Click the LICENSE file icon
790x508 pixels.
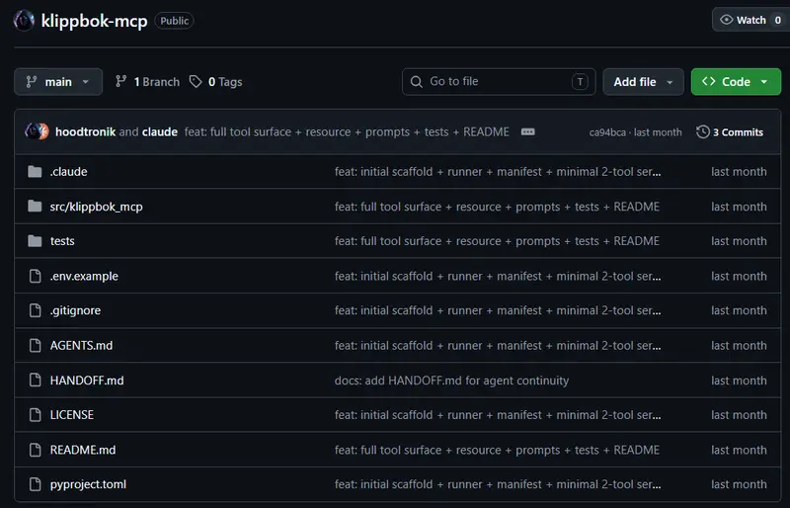click(35, 415)
